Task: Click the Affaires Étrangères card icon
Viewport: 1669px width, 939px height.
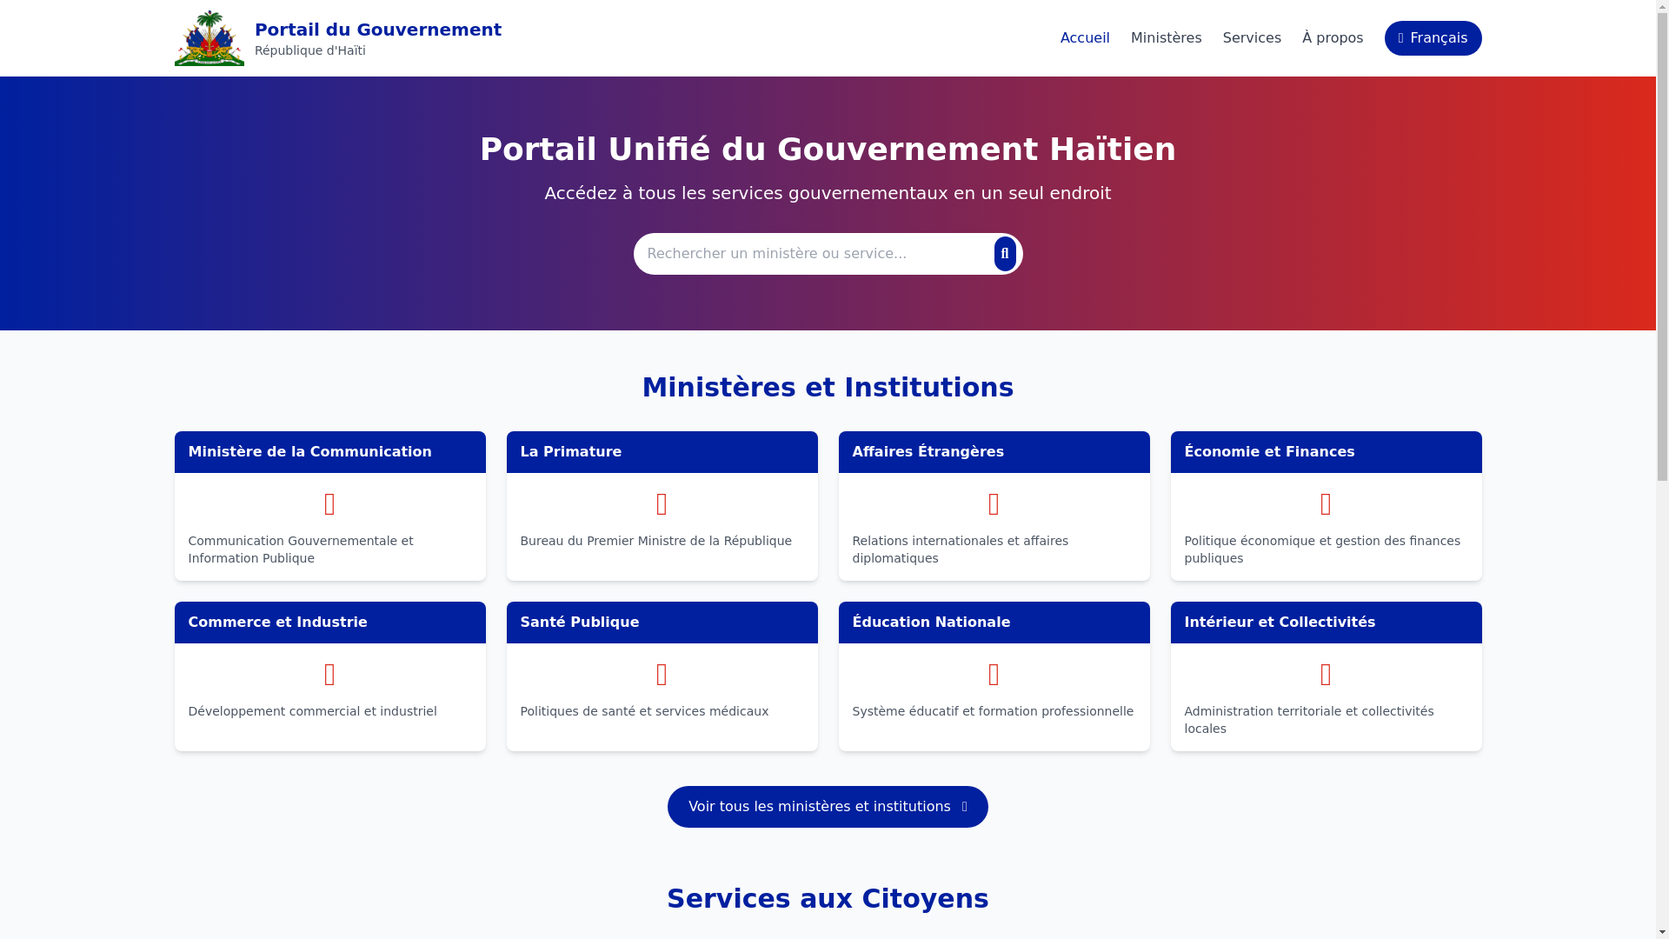Action: click(994, 504)
